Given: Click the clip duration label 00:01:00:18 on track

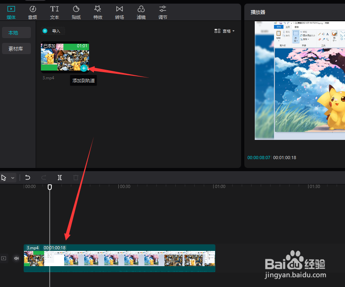Looking at the screenshot, I should [x=55, y=248].
